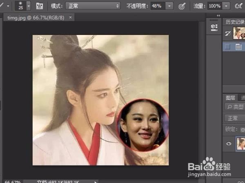This screenshot has height=183, width=245.
Task: Click the 文档 size status text
Action: click(x=58, y=182)
